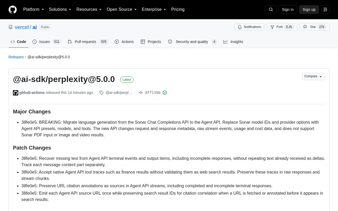Open the appearance settings sliders icon

click(325, 9)
